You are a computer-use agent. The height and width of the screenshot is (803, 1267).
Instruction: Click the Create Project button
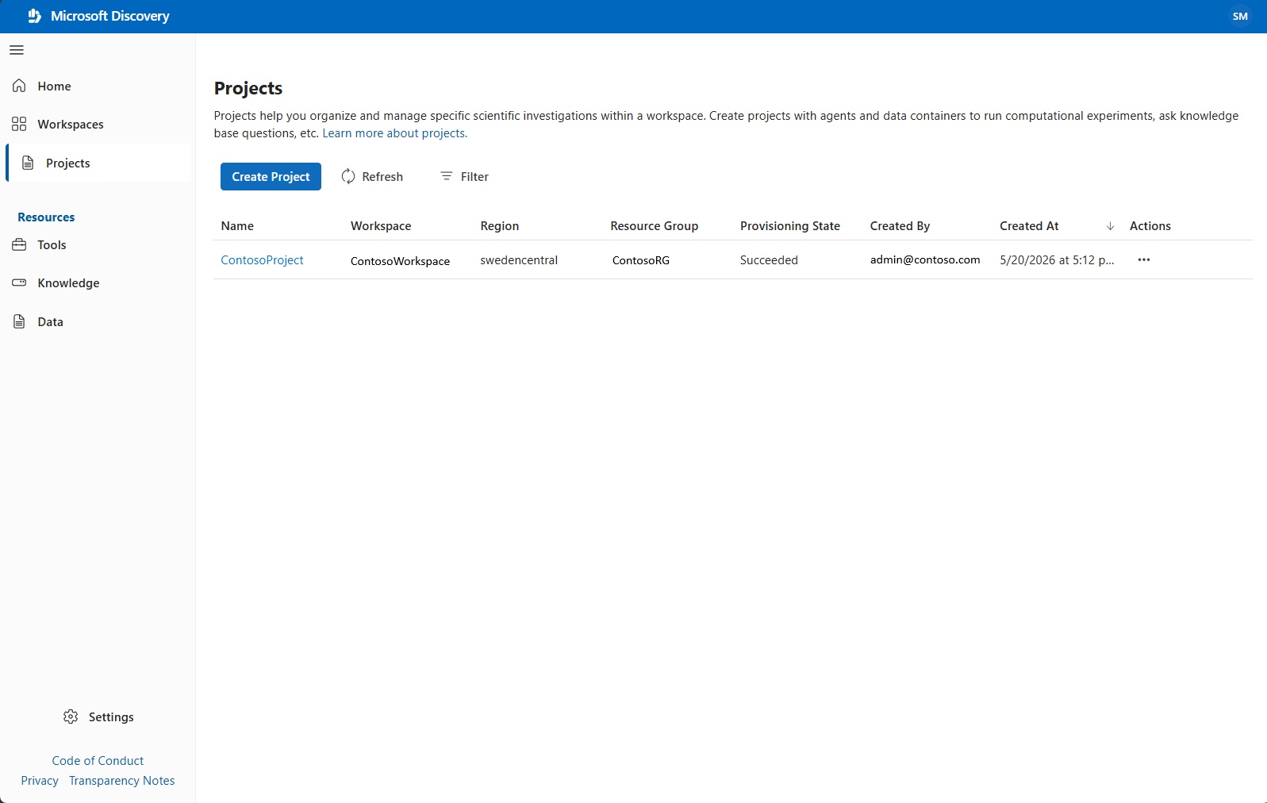(271, 176)
